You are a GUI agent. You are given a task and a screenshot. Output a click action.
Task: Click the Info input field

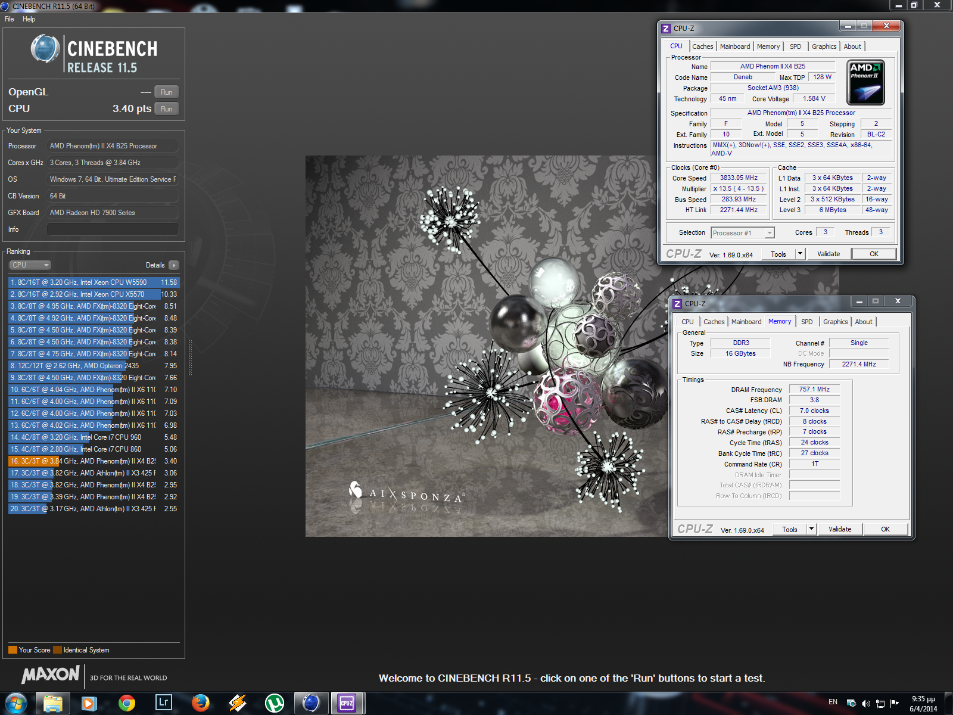pos(113,229)
